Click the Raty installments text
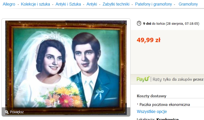The height and width of the screenshot is (120, 204). point(157,79)
